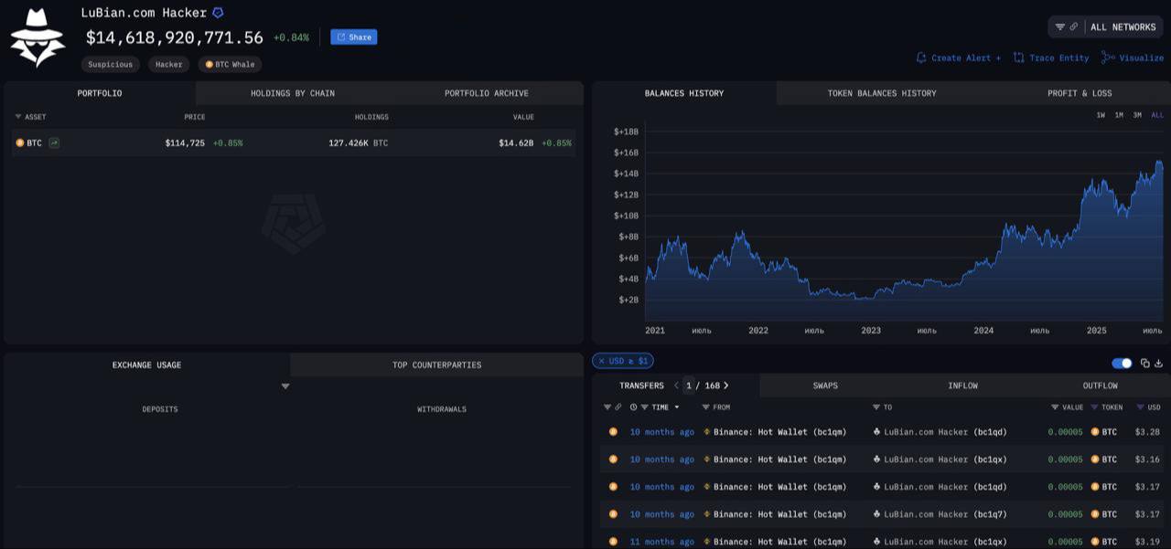Set chart range to 1M
The height and width of the screenshot is (549, 1171).
[x=1119, y=115]
